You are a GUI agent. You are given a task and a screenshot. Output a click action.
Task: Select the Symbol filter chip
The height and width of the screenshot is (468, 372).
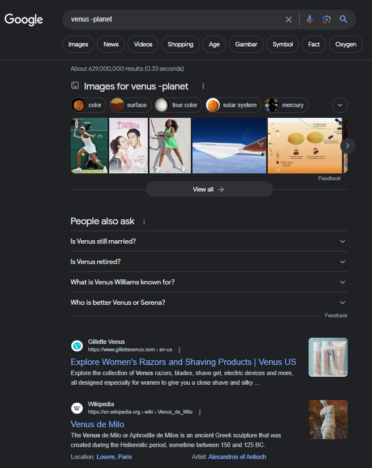coord(283,44)
